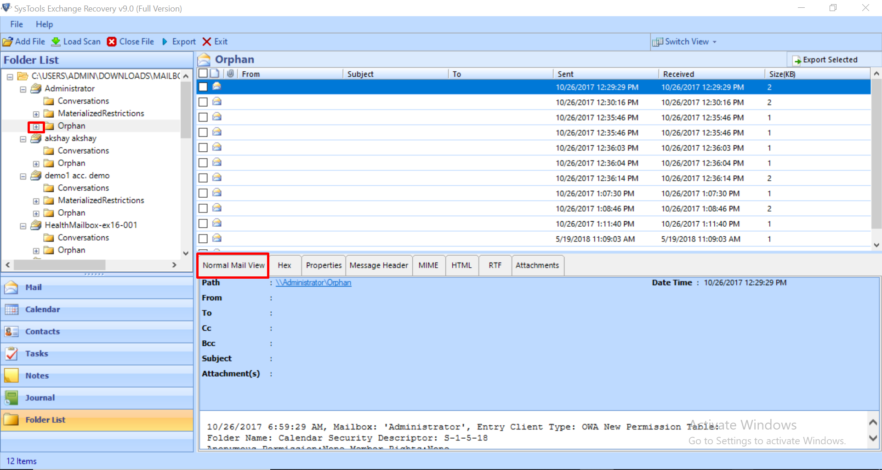Click the page icon column header
The height and width of the screenshot is (470, 882).
[215, 74]
